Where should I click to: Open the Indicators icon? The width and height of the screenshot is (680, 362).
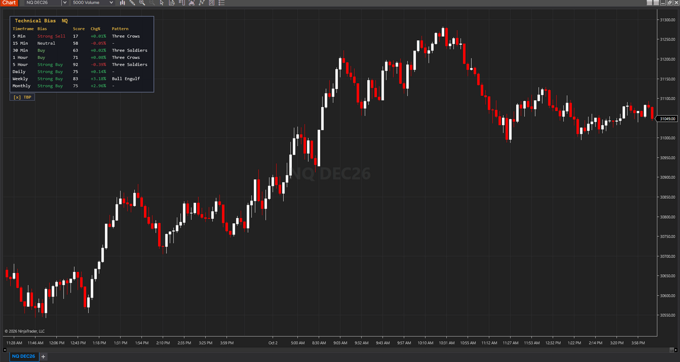pyautogui.click(x=192, y=3)
